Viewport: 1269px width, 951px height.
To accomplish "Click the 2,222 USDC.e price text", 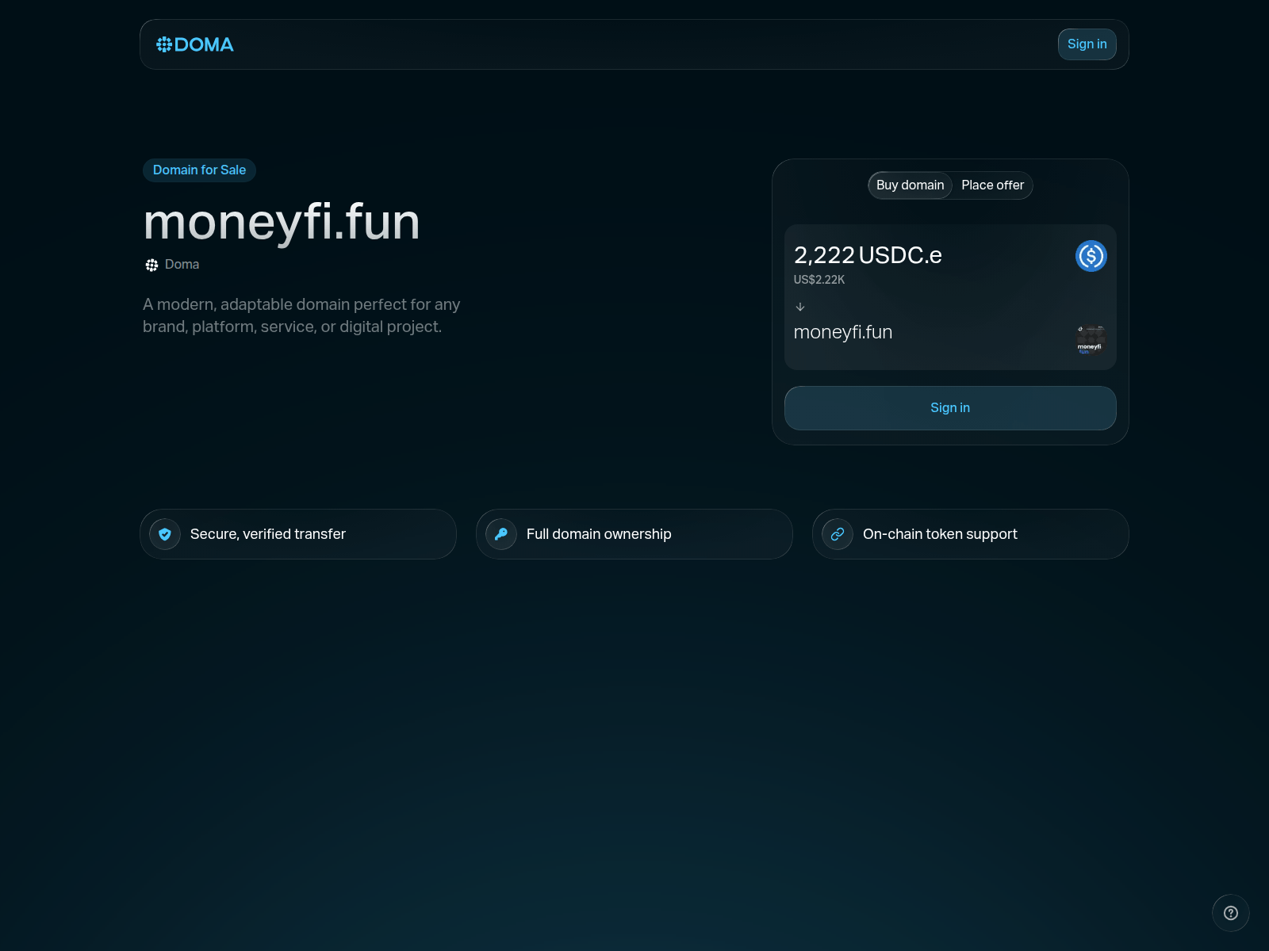I will coord(868,255).
